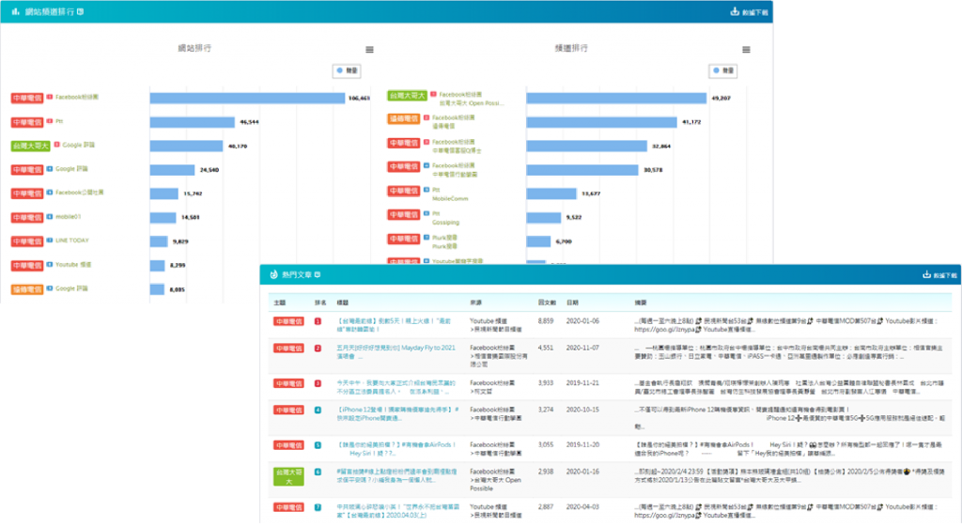Click 台灣大哥大 topic tag in 熱門文章 table

pyautogui.click(x=288, y=476)
